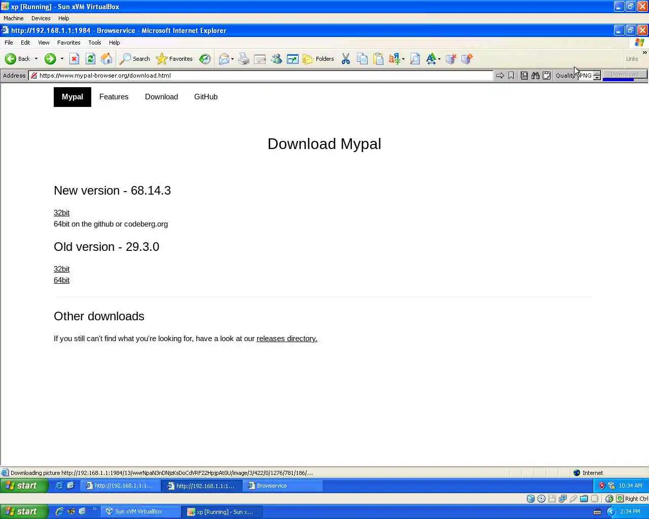Go back with the IE Back arrow
The image size is (649, 519).
tap(17, 59)
